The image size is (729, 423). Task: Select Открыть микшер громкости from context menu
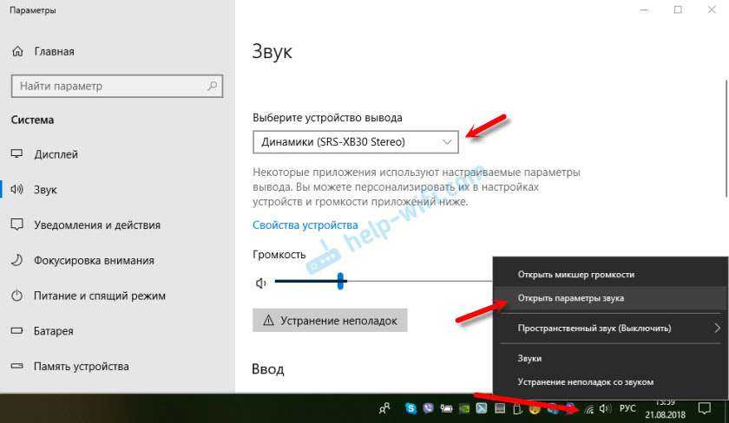click(575, 274)
